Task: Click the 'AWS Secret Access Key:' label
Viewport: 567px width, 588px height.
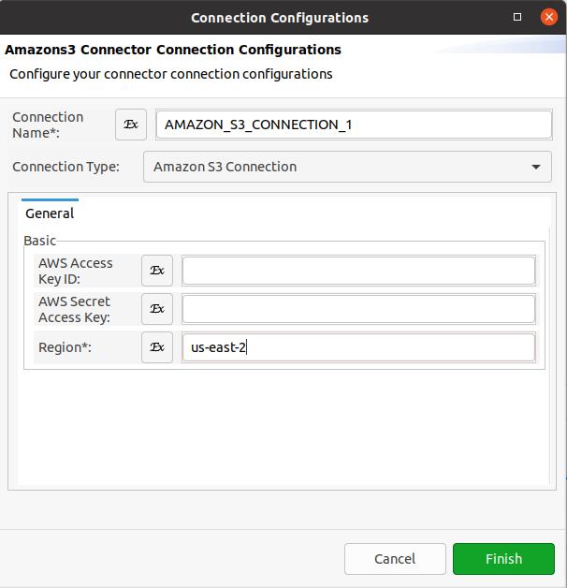Action: pyautogui.click(x=74, y=309)
